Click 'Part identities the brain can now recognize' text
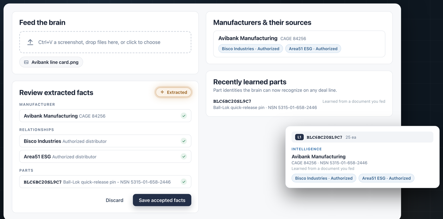This screenshot has height=219, width=443. click(x=275, y=90)
